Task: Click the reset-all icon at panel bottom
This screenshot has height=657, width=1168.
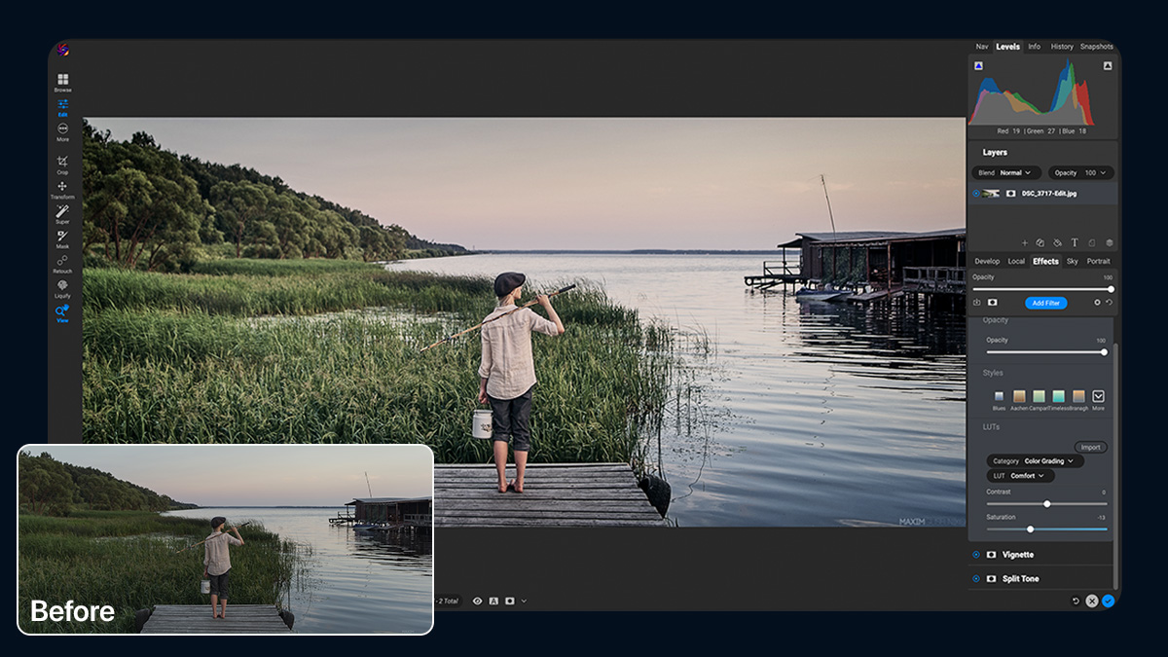Action: click(x=1076, y=601)
